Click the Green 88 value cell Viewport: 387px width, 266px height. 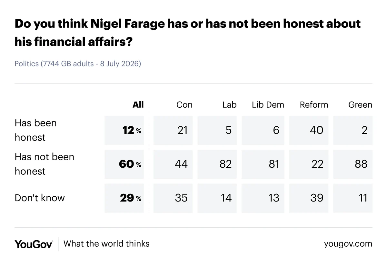pyautogui.click(x=353, y=164)
